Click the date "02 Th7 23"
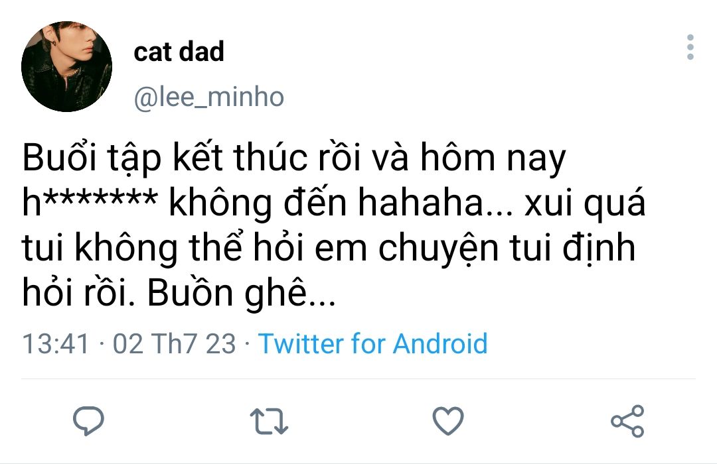 pos(174,344)
